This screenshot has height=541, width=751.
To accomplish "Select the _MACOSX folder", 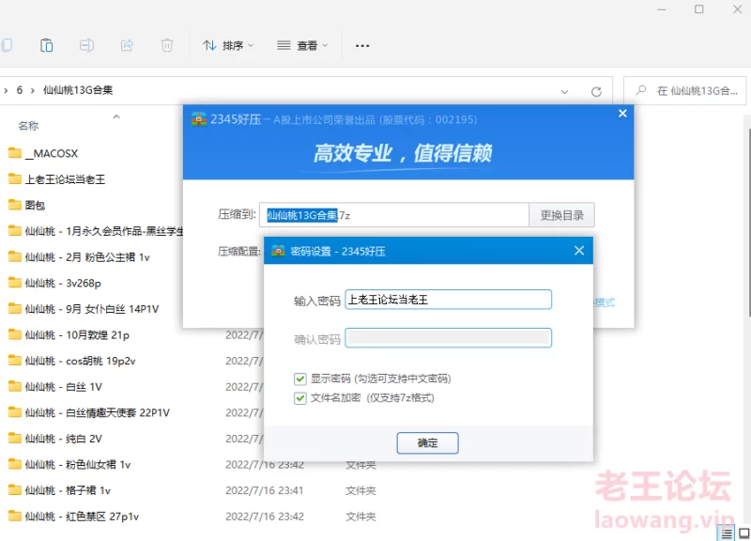I will (x=52, y=153).
